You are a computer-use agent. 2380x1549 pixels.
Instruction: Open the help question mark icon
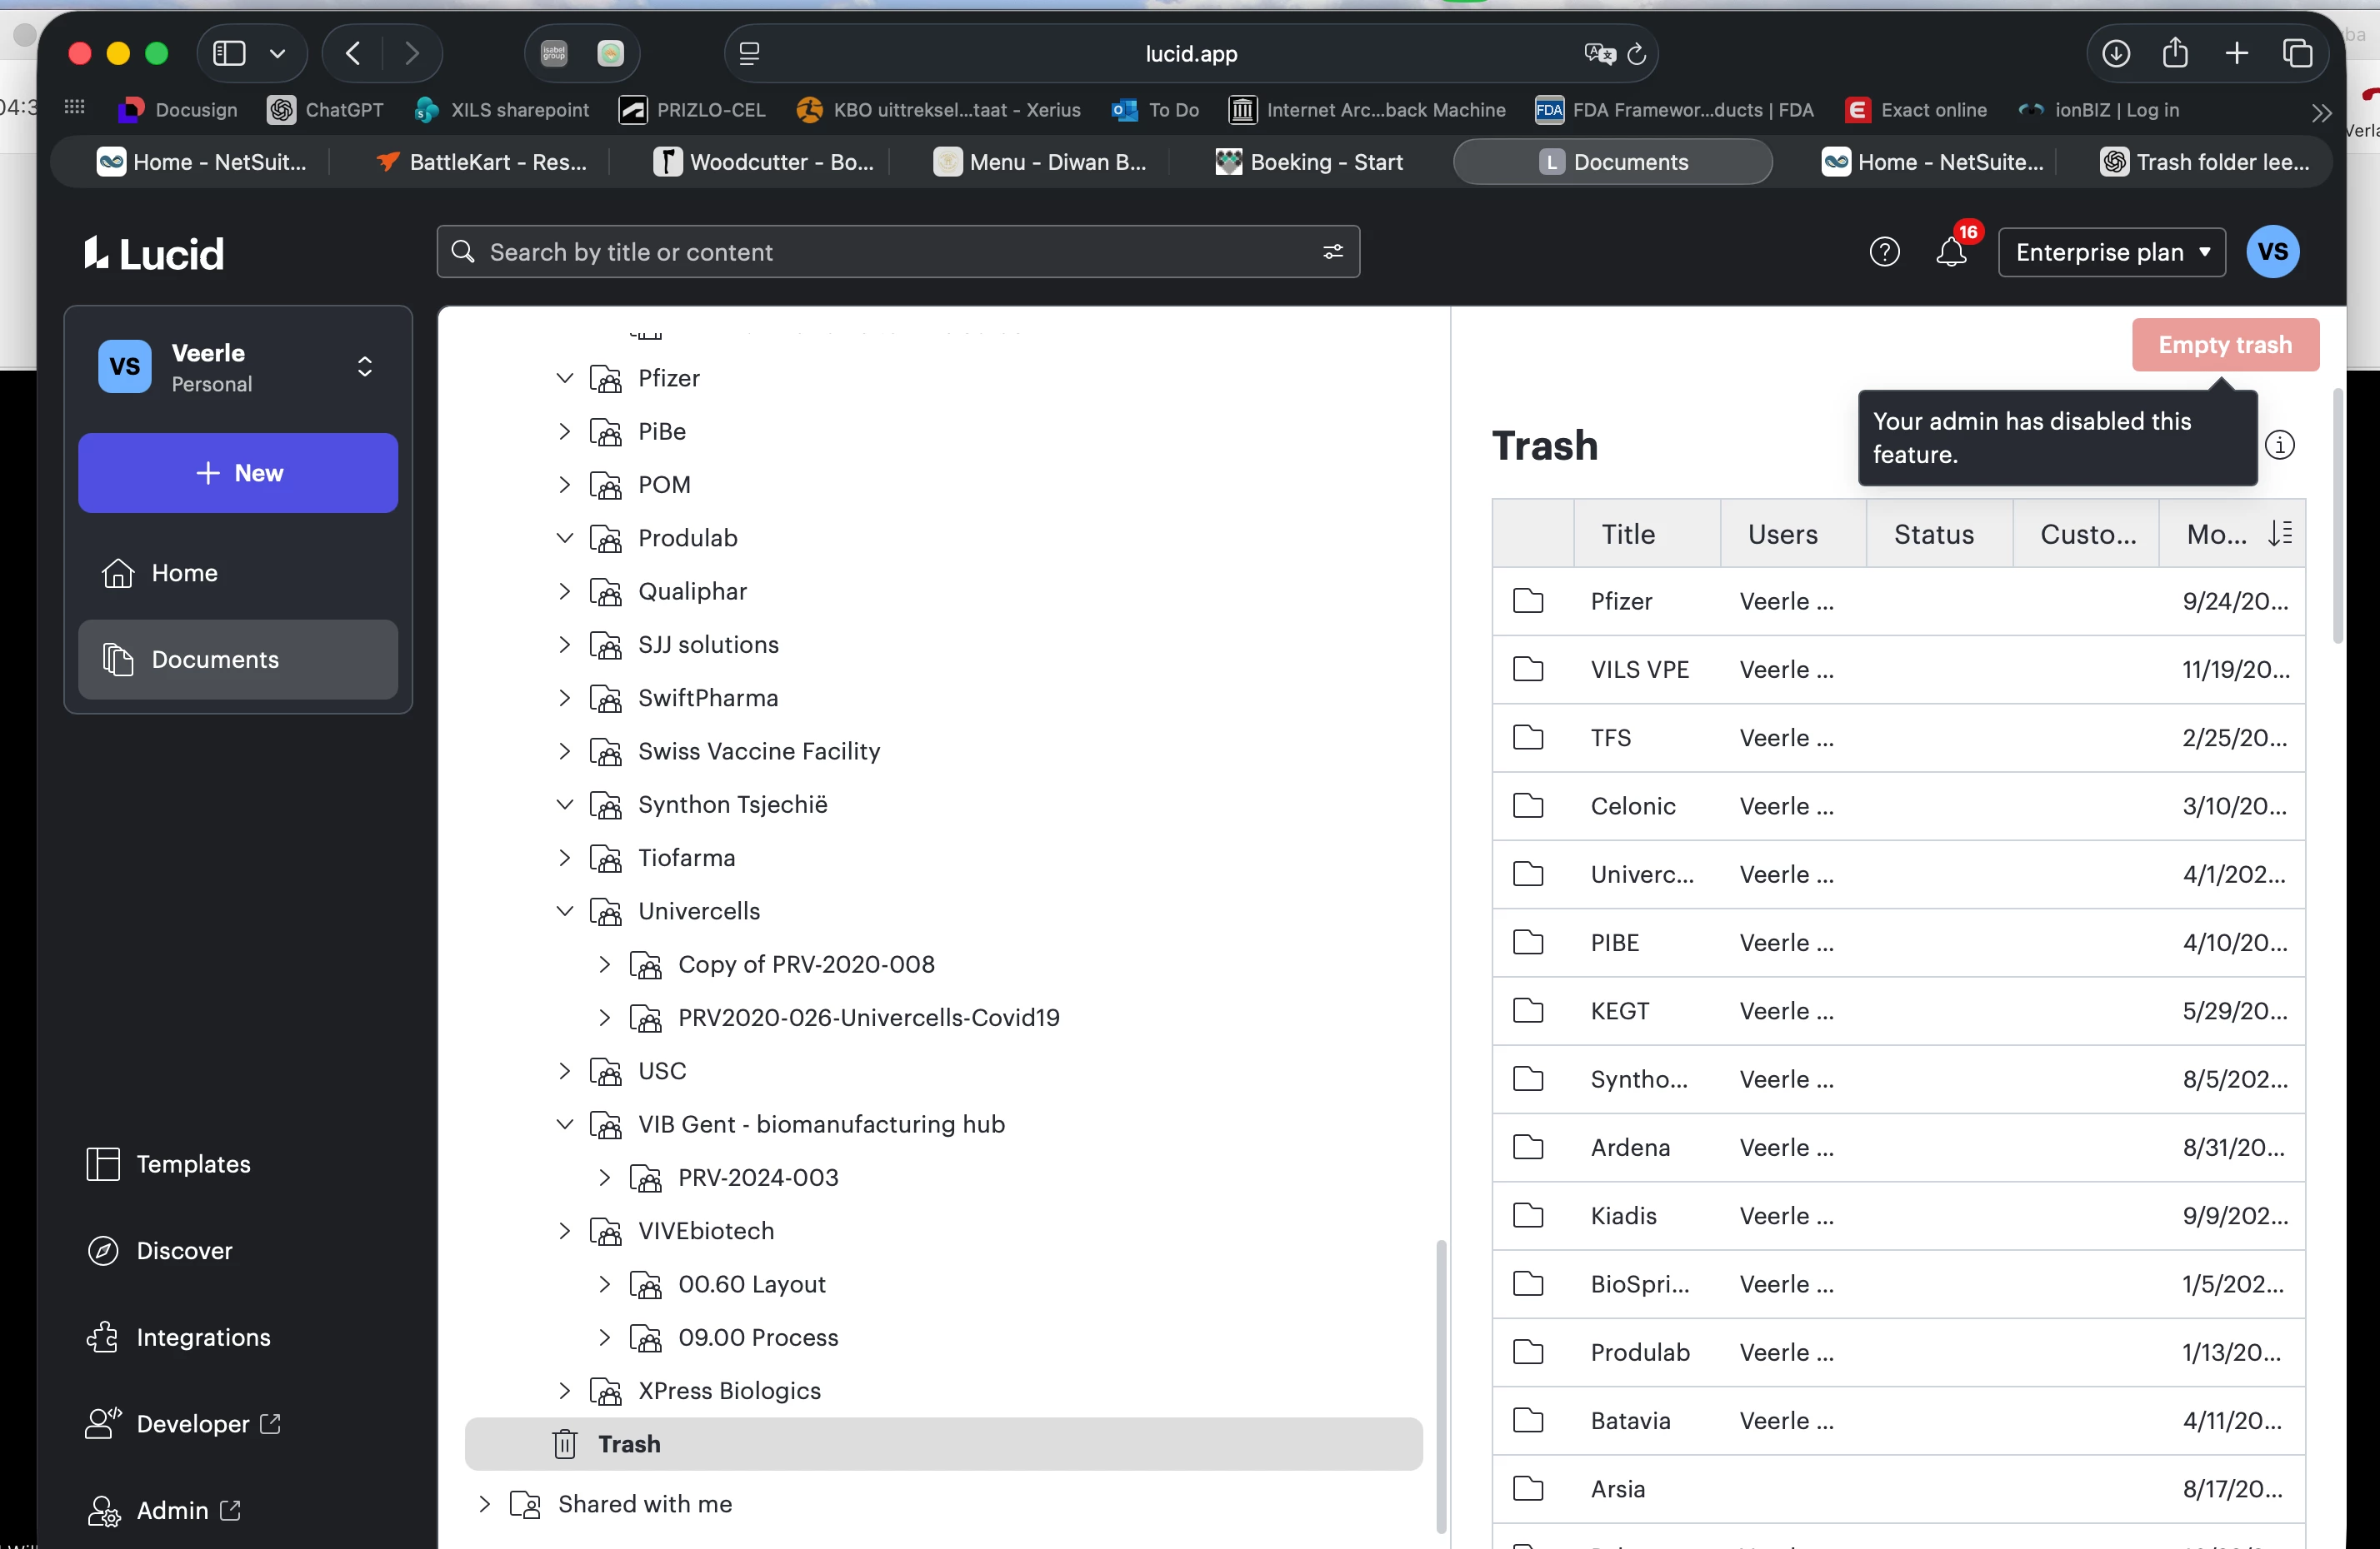(1884, 252)
